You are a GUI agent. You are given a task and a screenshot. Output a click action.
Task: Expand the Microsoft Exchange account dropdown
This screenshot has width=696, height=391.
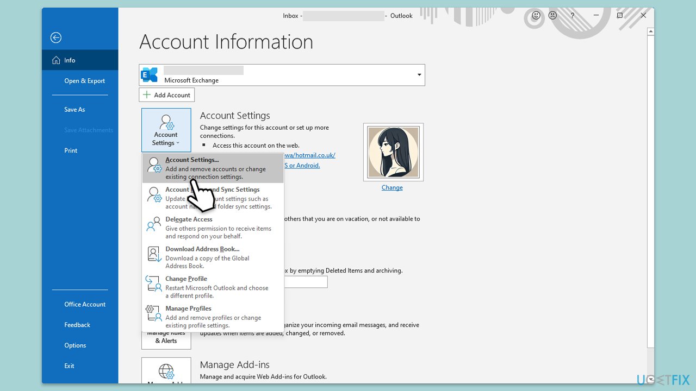coord(419,75)
